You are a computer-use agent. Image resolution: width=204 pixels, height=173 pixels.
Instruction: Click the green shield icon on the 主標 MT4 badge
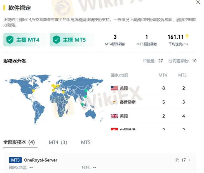click(10, 40)
